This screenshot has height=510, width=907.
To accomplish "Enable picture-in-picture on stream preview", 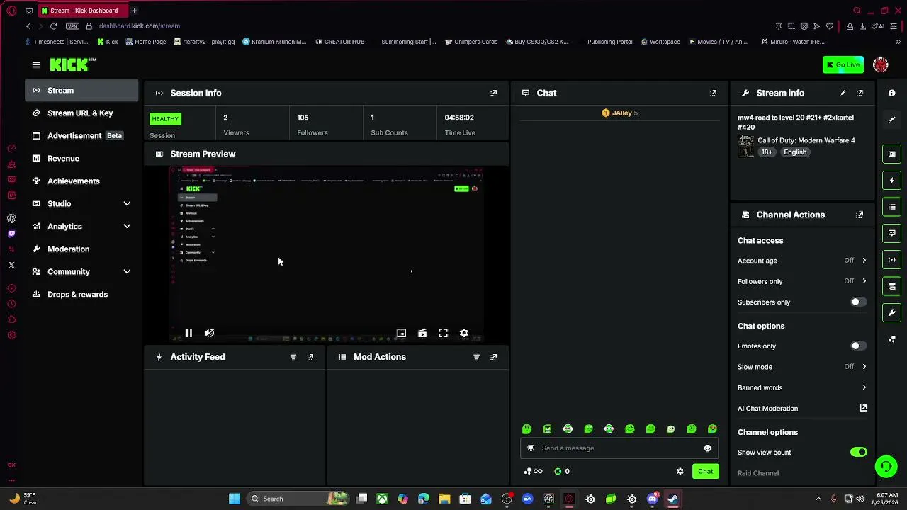I will pos(401,333).
